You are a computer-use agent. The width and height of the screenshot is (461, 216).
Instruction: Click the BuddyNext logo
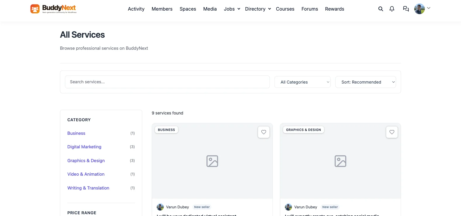54,9
